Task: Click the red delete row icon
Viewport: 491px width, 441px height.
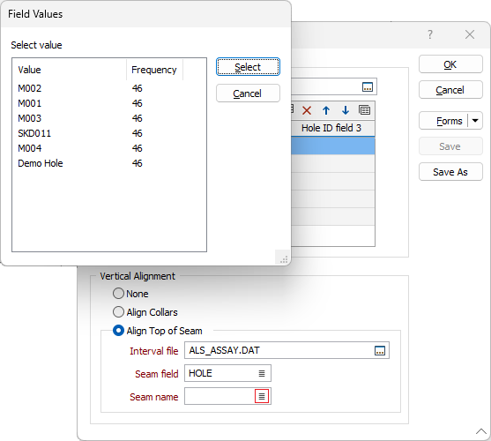Action: coord(307,110)
